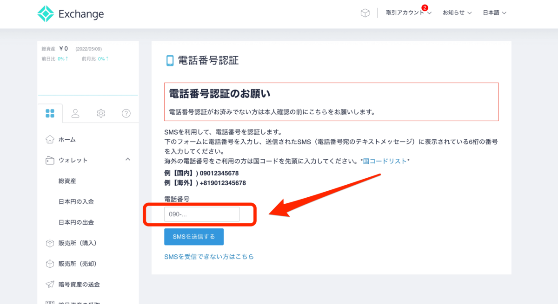Screen dimensions: 558x304
Task: Open the 日本語 language dropdown
Action: [494, 13]
